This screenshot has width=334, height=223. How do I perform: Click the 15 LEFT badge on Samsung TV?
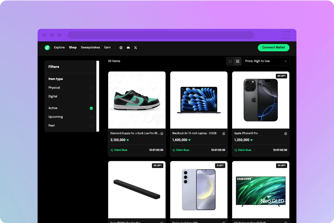click(282, 165)
